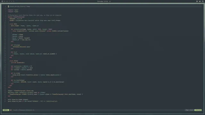Click the NORMAL mode indicator in statusline
The height and width of the screenshot is (115, 205).
click(6, 110)
